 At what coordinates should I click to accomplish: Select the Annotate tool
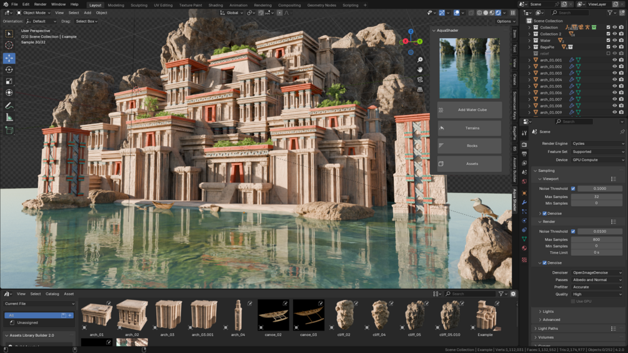[x=9, y=106]
